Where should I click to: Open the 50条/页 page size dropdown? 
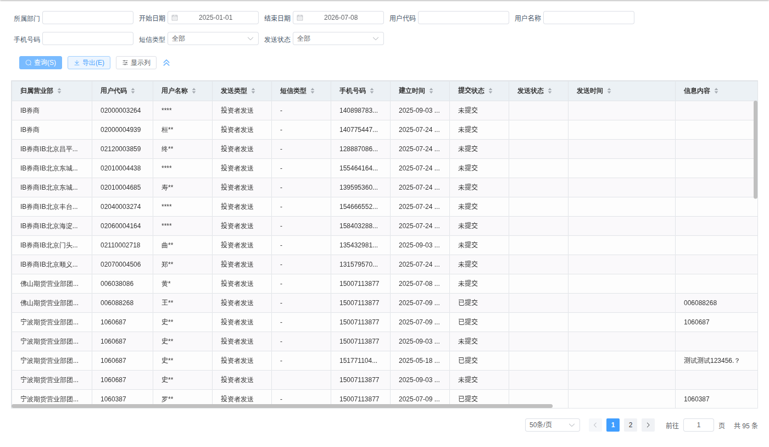[x=553, y=425]
